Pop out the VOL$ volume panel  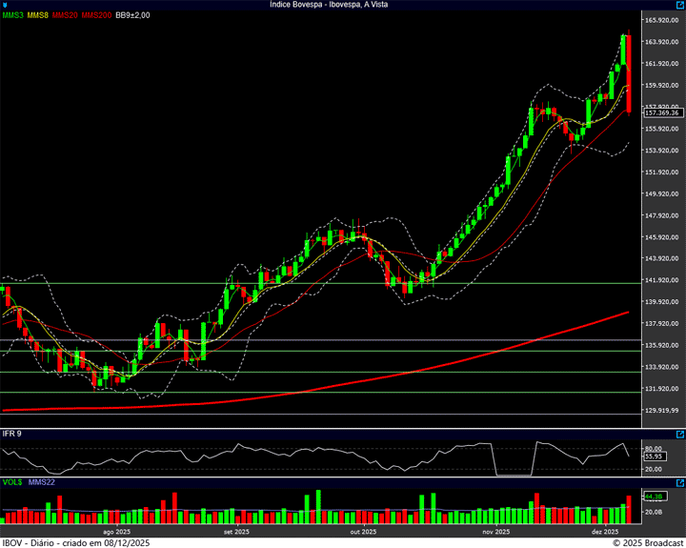tap(680, 482)
